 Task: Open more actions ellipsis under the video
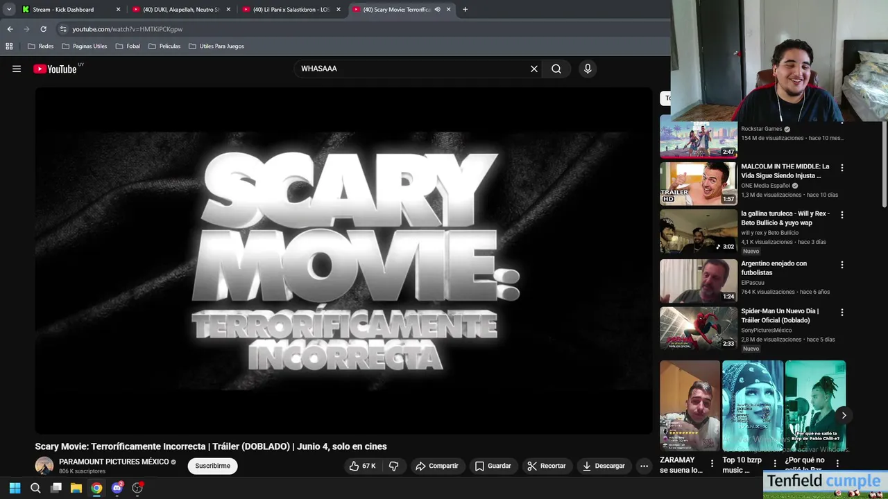coord(644,466)
